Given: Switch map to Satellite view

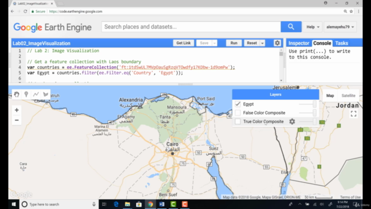Looking at the screenshot, I should pos(348,95).
